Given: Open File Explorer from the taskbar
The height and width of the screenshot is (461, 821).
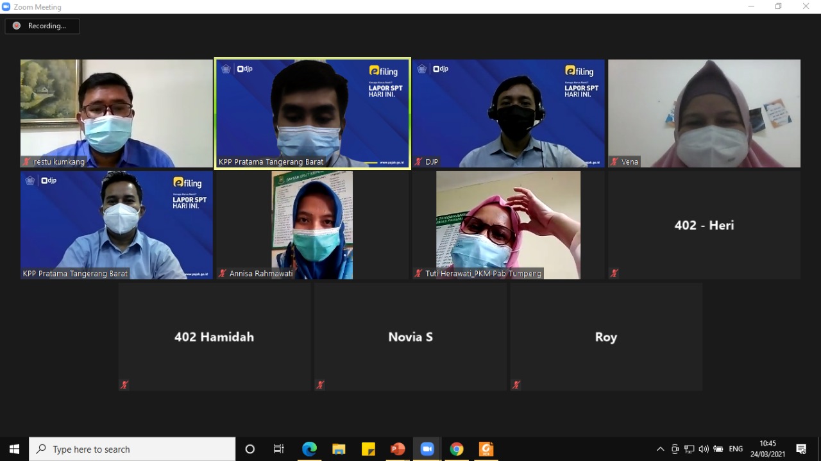Looking at the screenshot, I should [x=339, y=449].
